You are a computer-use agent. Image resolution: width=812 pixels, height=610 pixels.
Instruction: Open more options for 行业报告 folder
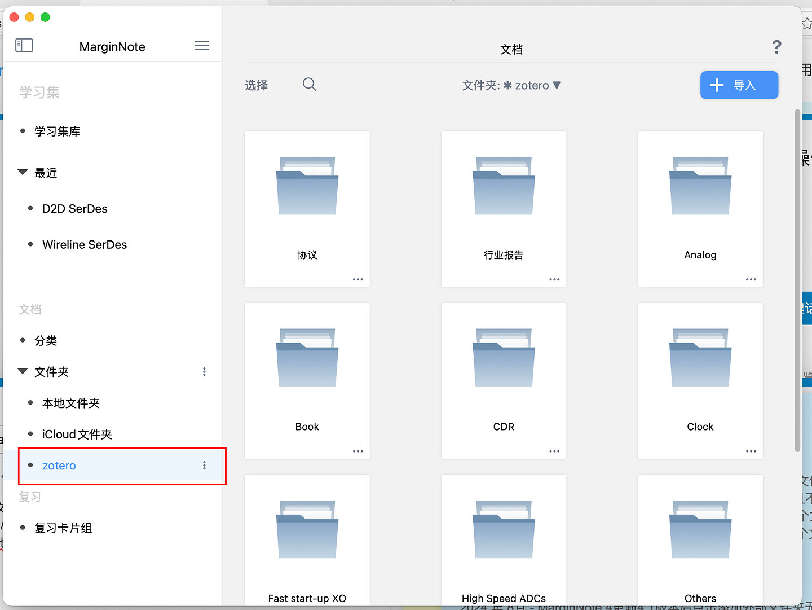point(555,279)
